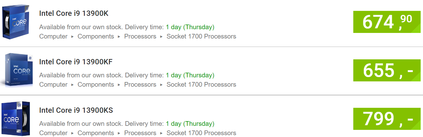Select Processors breadcrumb under the 13900KS
The height and width of the screenshot is (137, 423).
(140, 133)
